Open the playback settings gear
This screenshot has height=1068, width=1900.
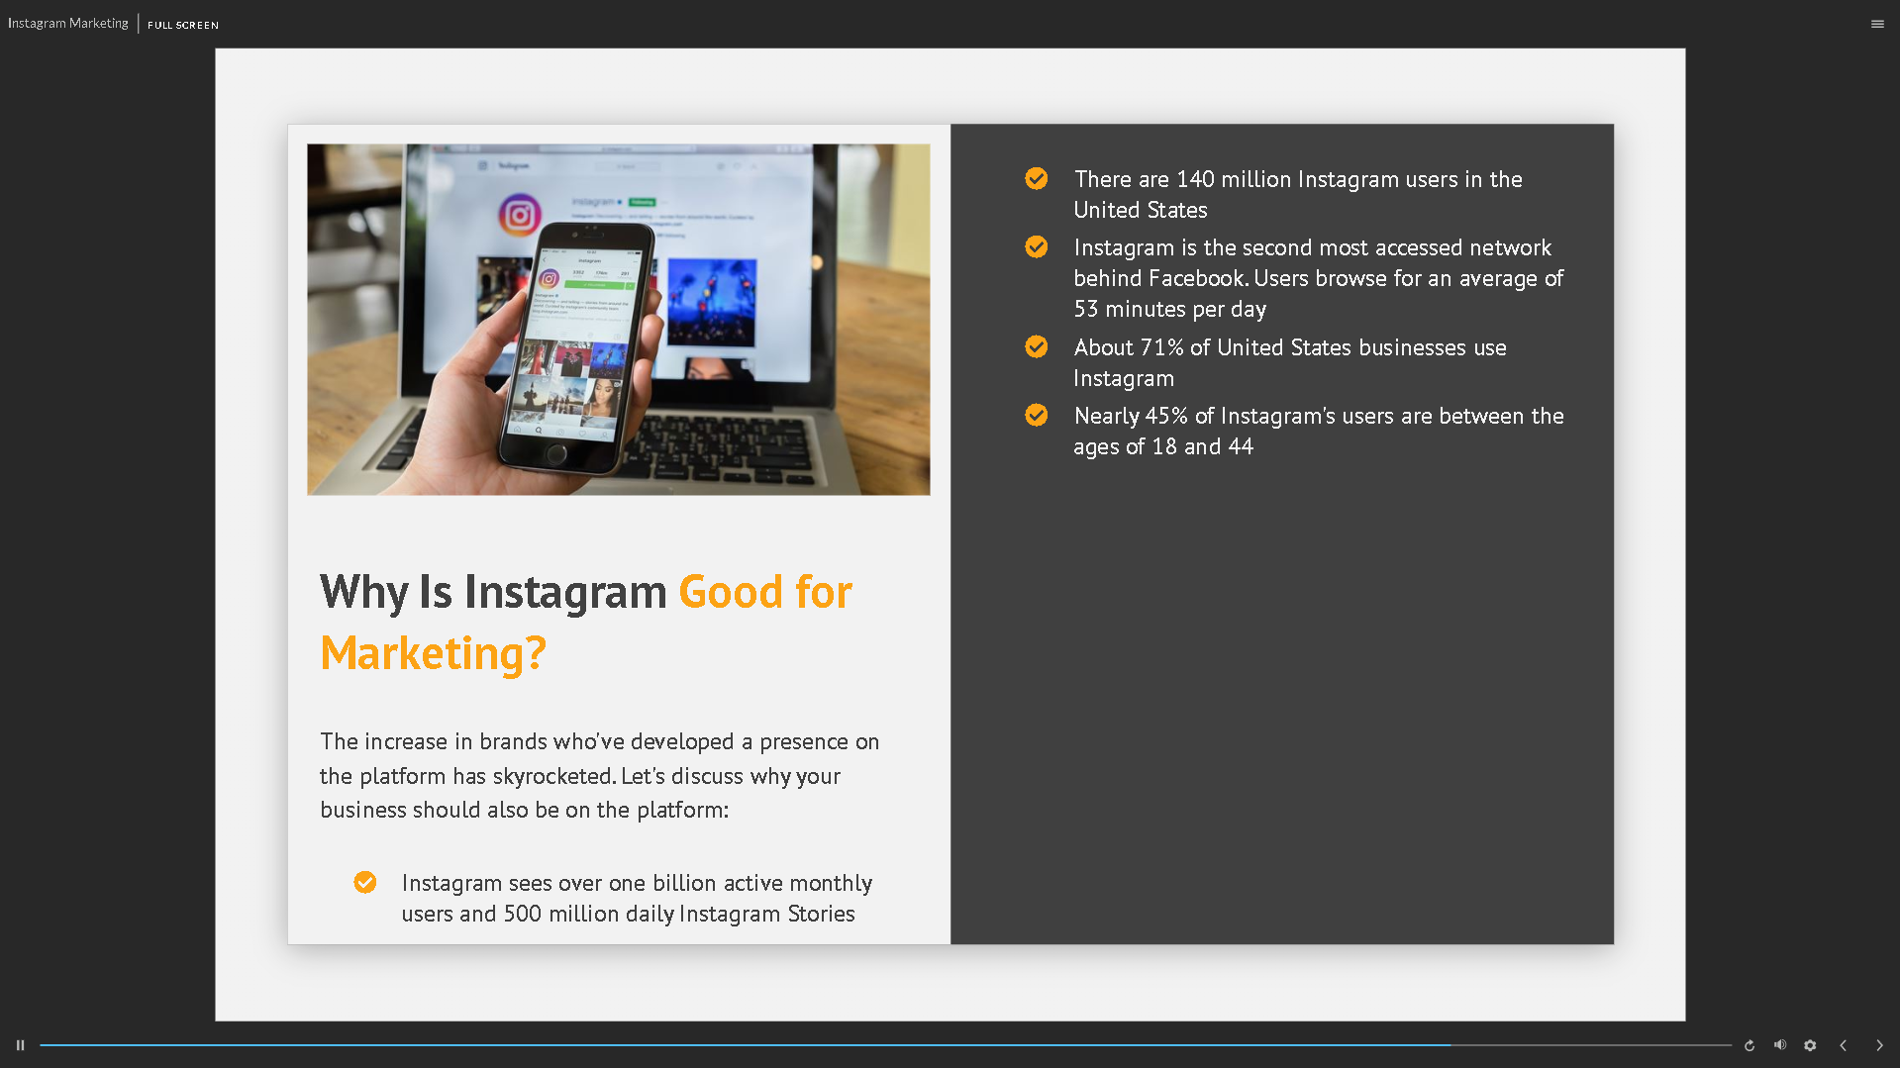pyautogui.click(x=1810, y=1044)
